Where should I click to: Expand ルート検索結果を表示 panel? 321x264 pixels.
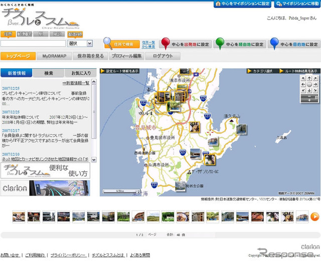click(299, 71)
